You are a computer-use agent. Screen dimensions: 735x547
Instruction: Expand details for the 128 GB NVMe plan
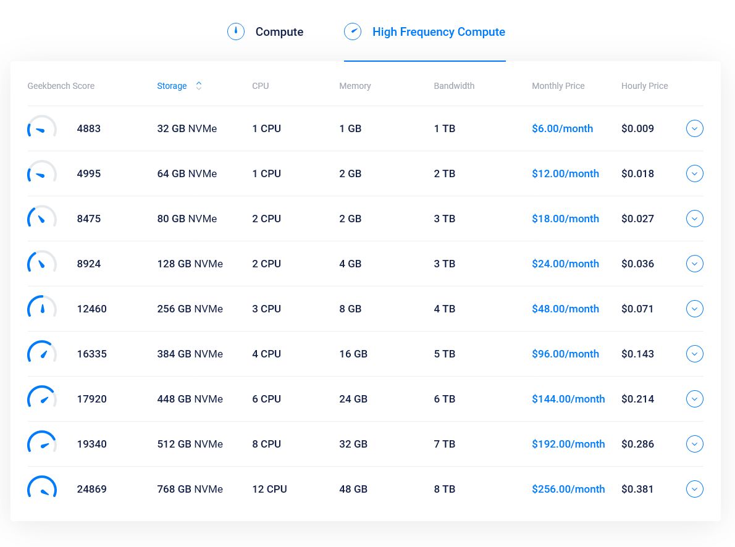[695, 264]
